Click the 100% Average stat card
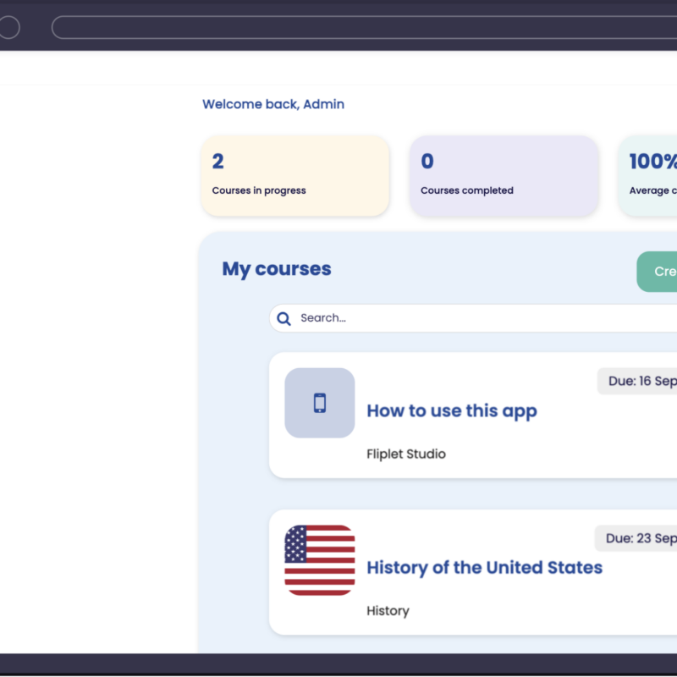This screenshot has width=677, height=677. 647,176
